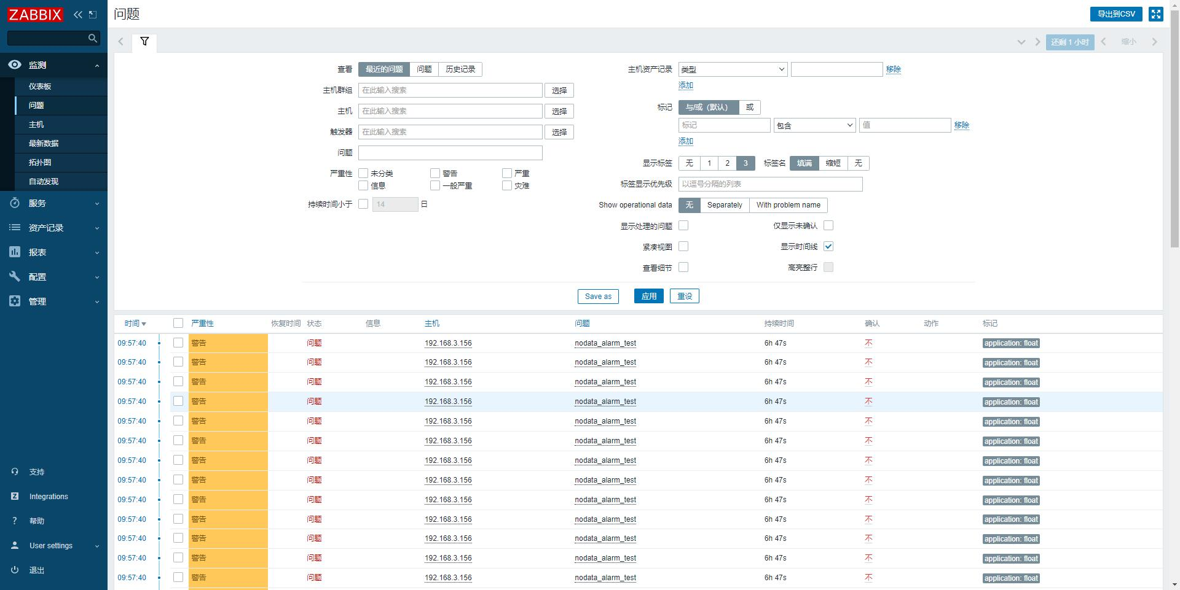1180x590 pixels.
Task: Click the 应用 apply button
Action: tap(649, 296)
